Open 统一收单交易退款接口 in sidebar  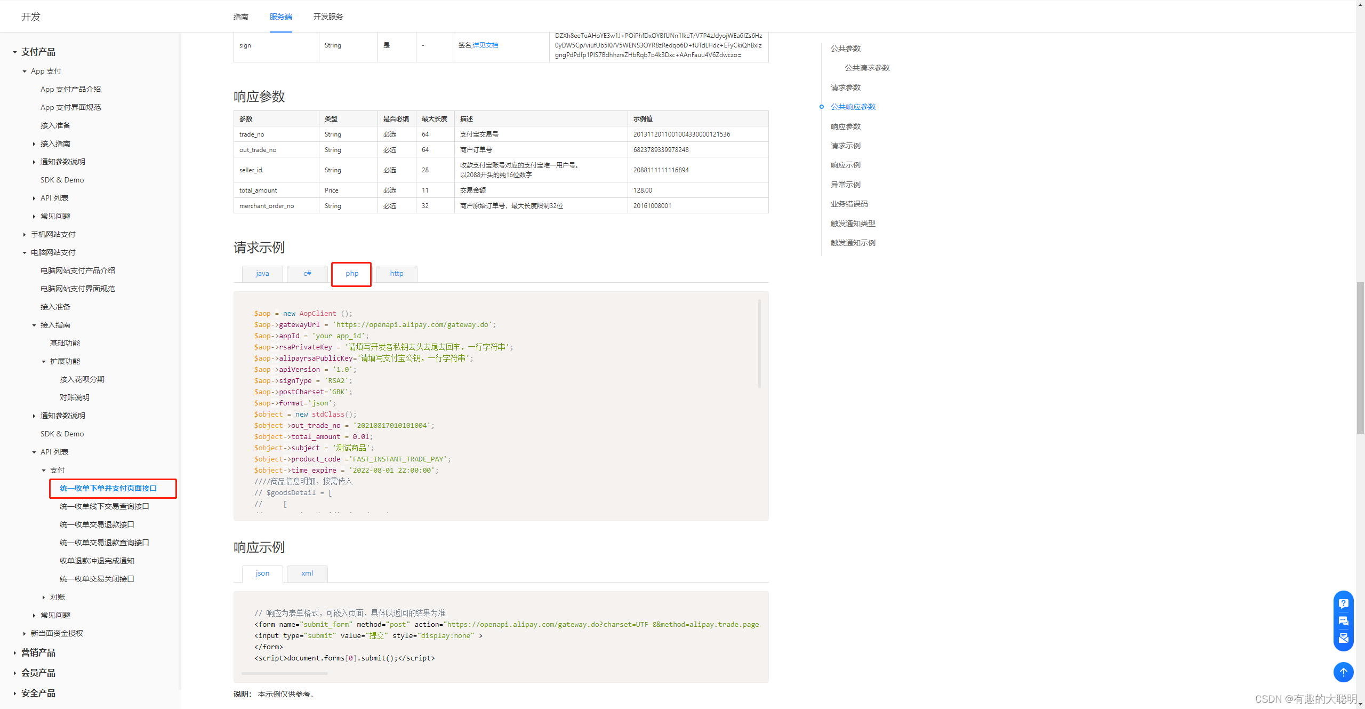[97, 524]
